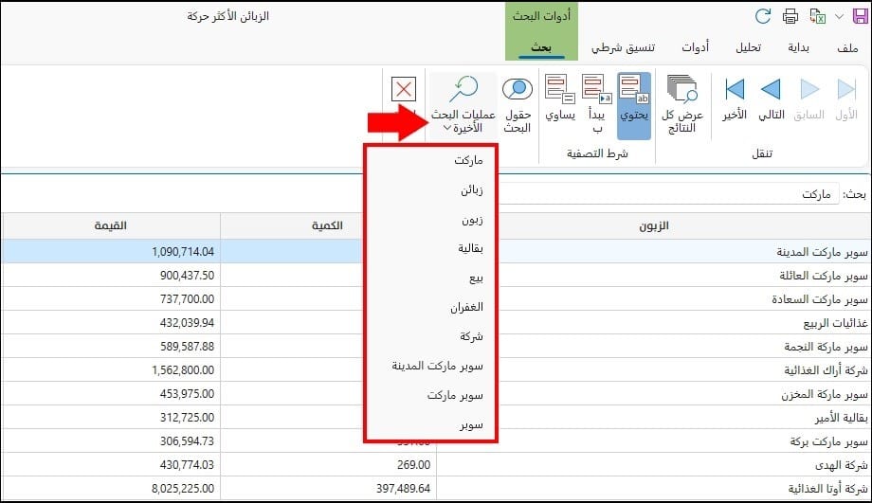Click the refresh icon

(x=763, y=16)
